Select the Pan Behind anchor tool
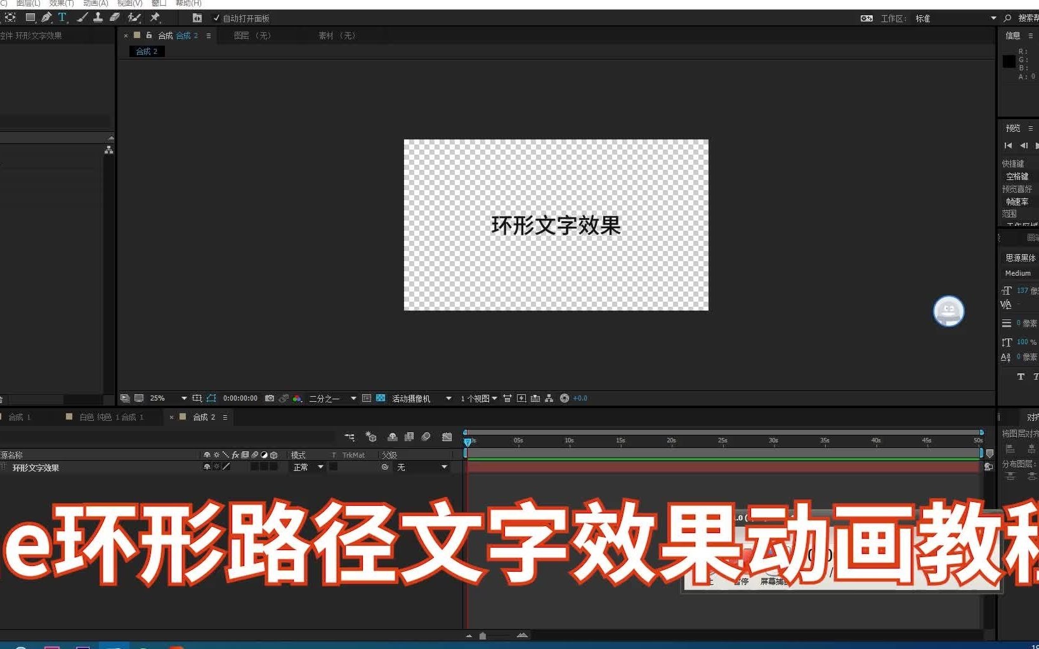Screen dimensions: 1039x649 click(10, 18)
